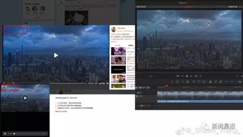The image size is (243, 137).
Task: Click the first icon under the track label
Action: pos(137,96)
